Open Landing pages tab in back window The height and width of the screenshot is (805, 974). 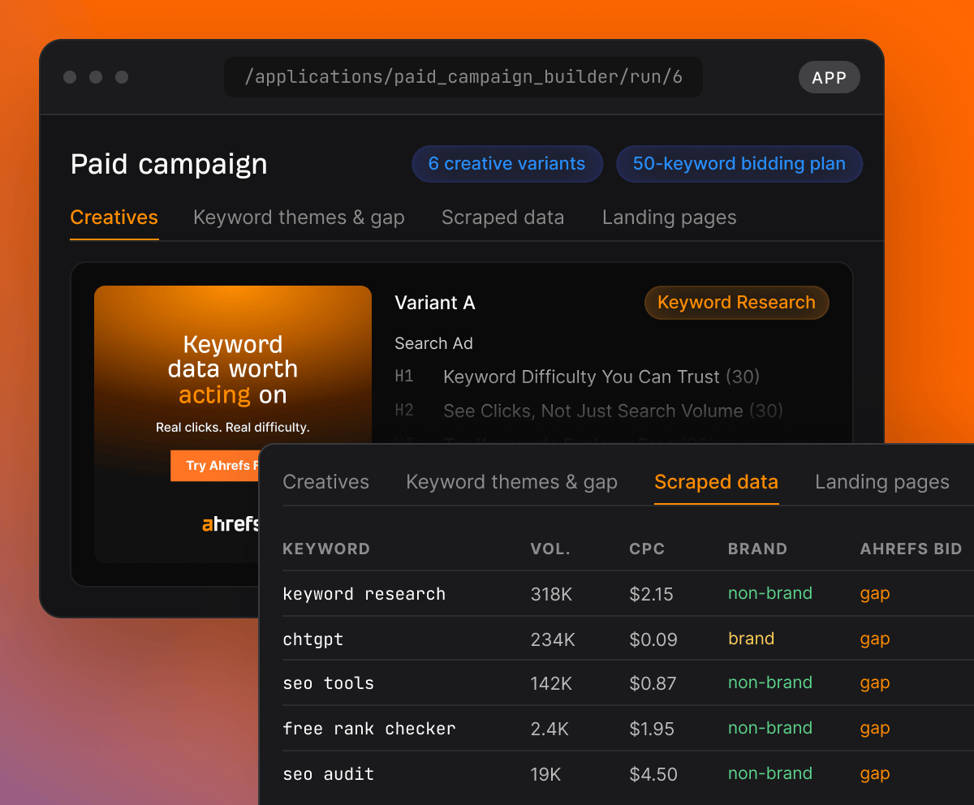pyautogui.click(x=670, y=217)
